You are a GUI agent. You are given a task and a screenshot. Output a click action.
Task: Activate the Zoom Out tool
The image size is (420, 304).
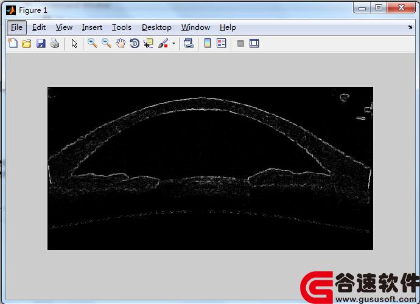(x=107, y=43)
